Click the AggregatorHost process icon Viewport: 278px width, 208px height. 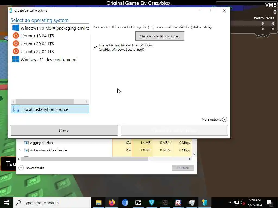coord(26,142)
